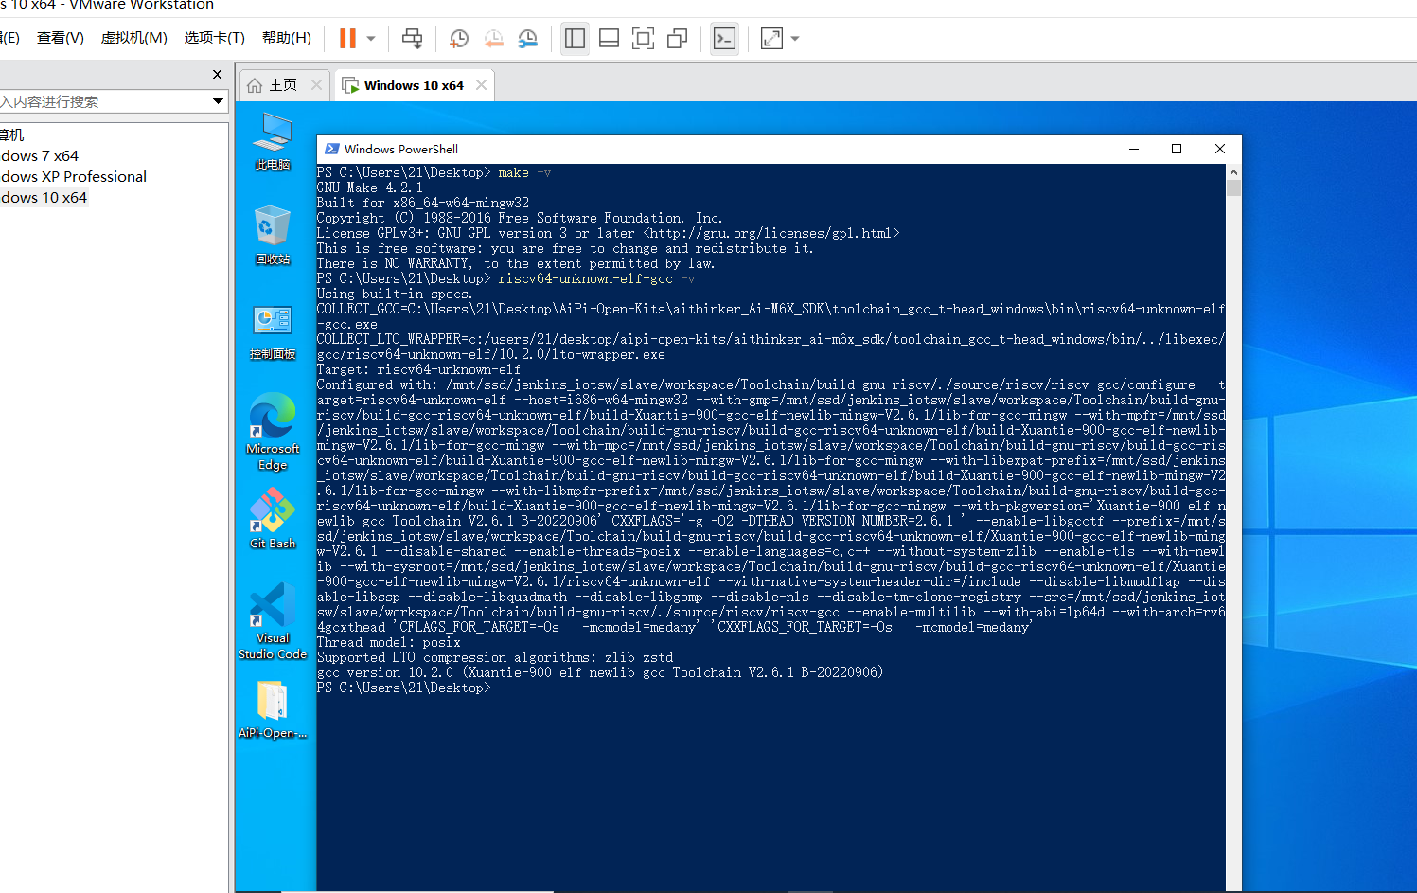Select the 此电脑 desktop icon
The image size is (1417, 893).
(x=273, y=141)
